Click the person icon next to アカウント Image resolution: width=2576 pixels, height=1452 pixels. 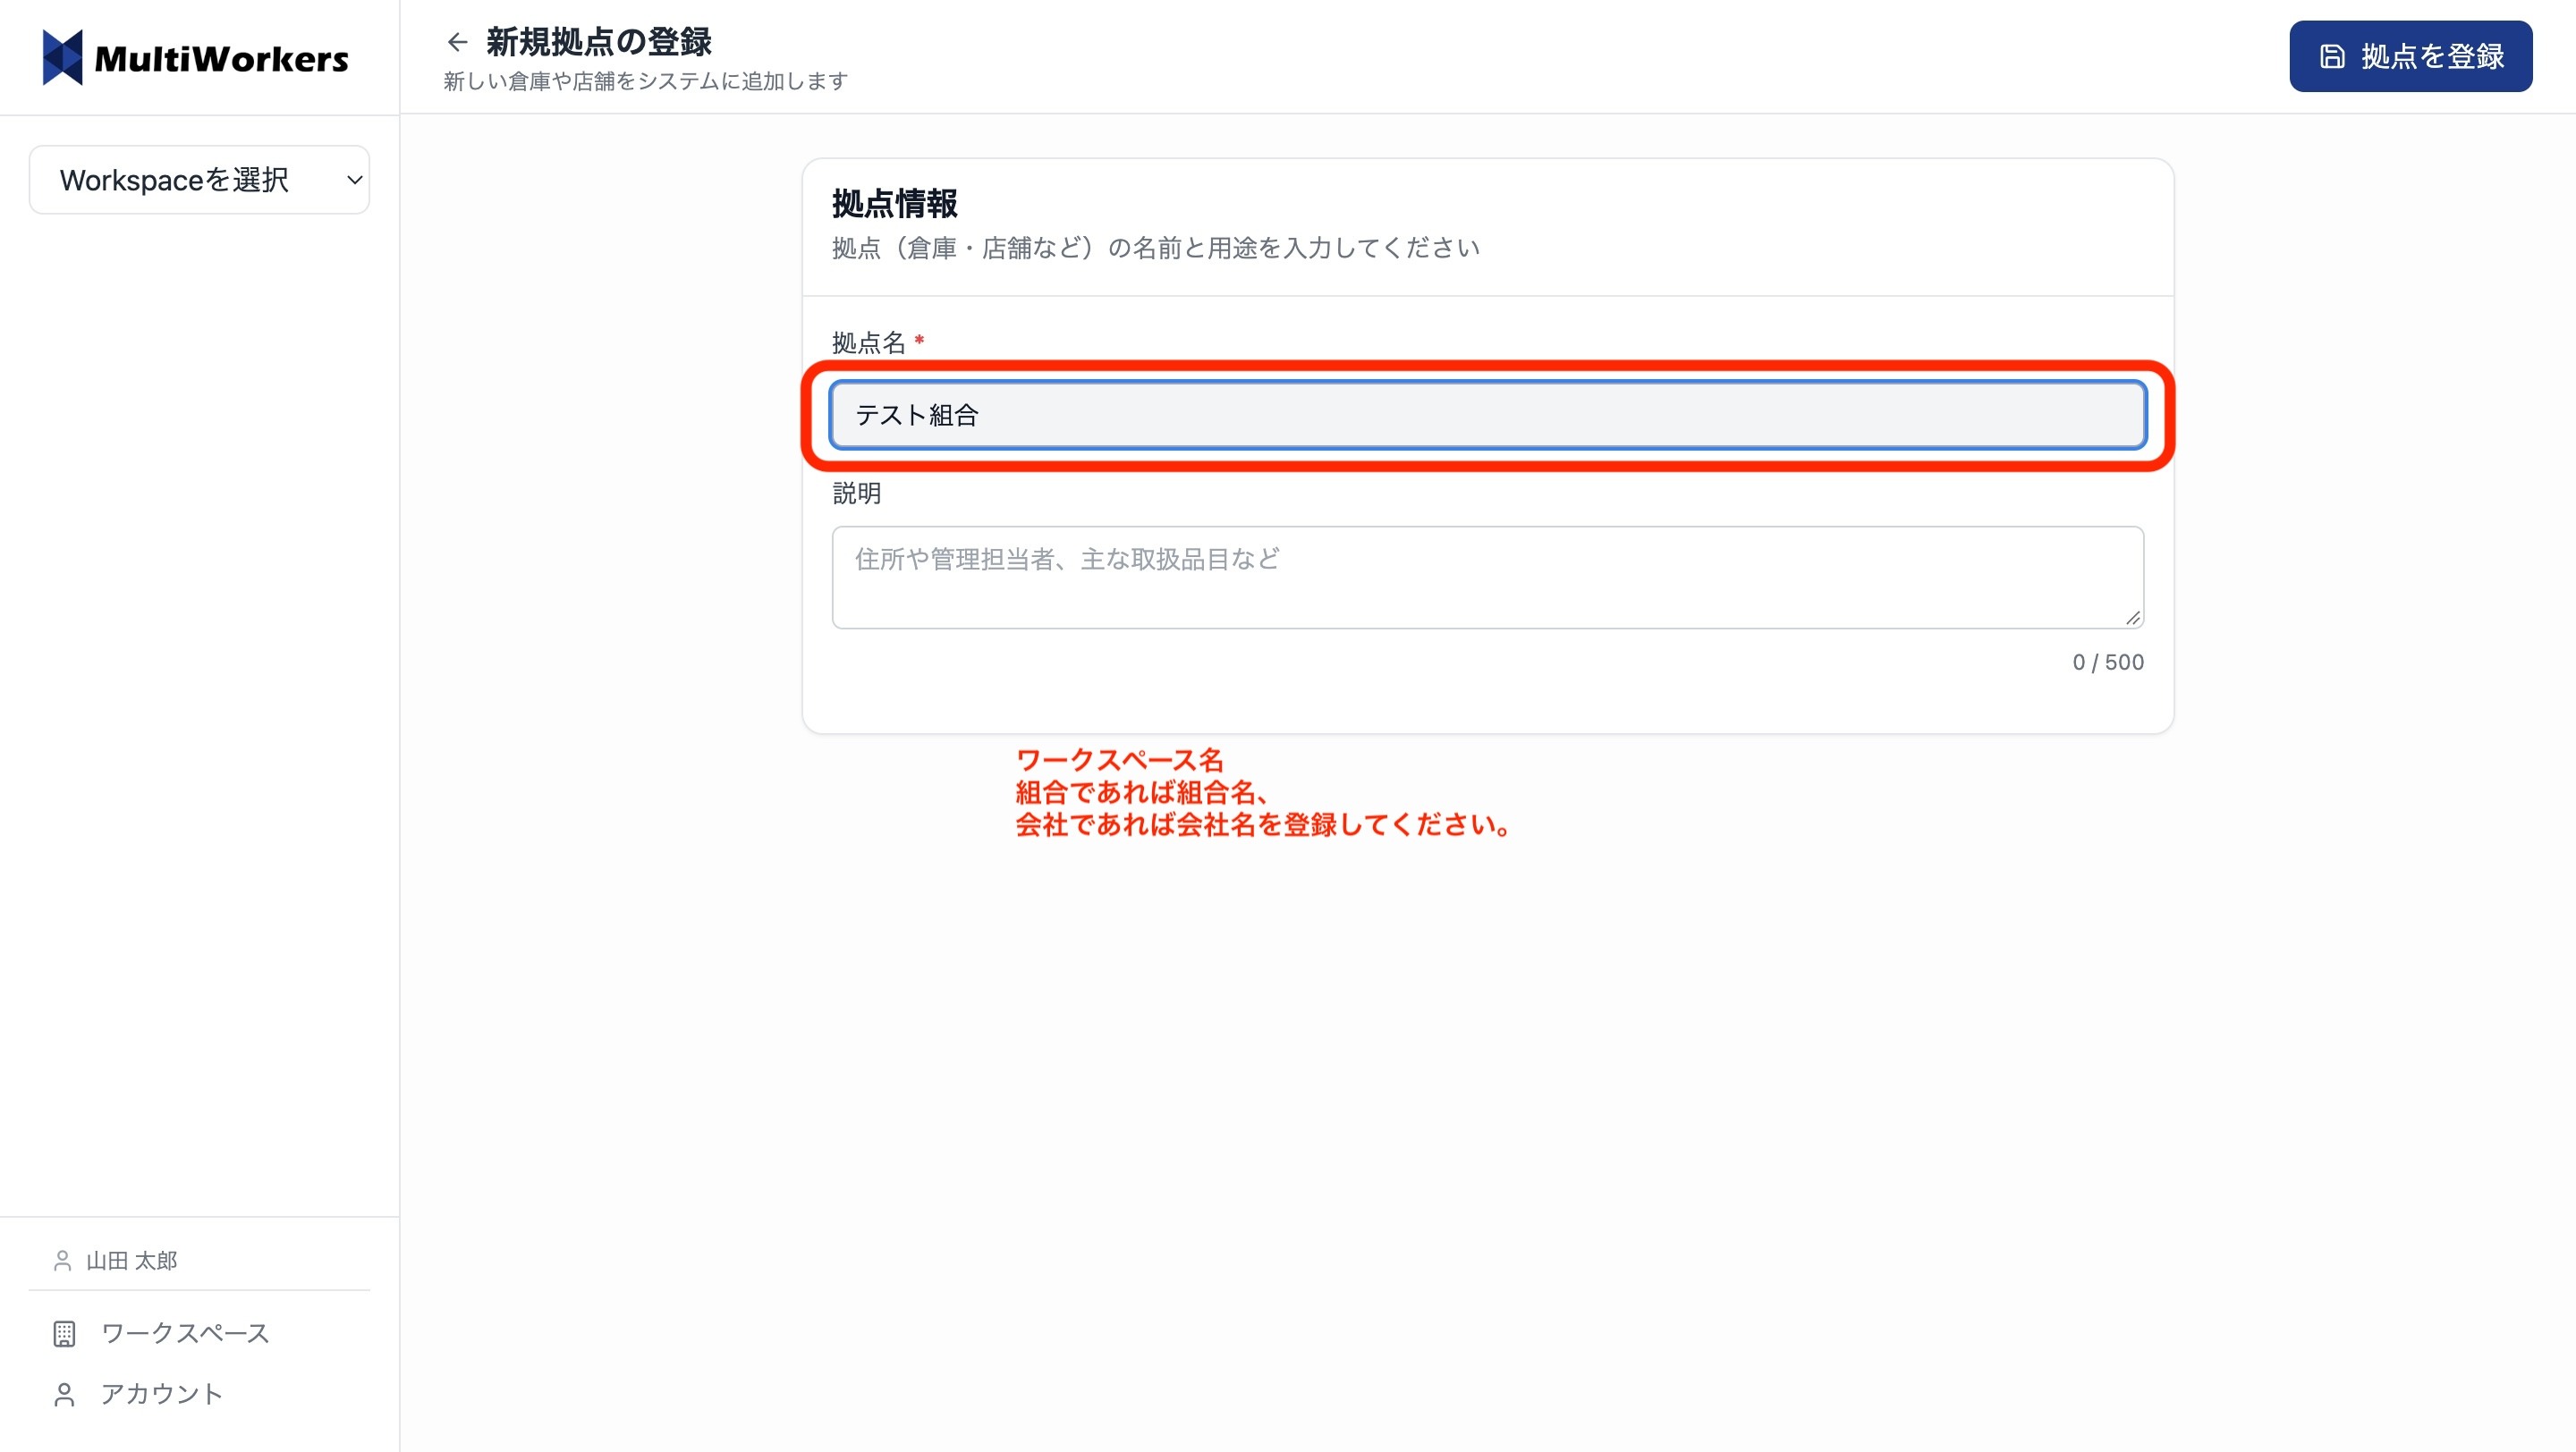pos(64,1394)
